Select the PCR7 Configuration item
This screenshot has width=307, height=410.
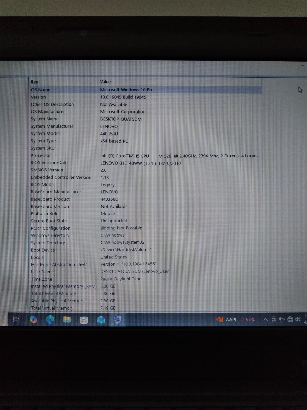pos(51,228)
